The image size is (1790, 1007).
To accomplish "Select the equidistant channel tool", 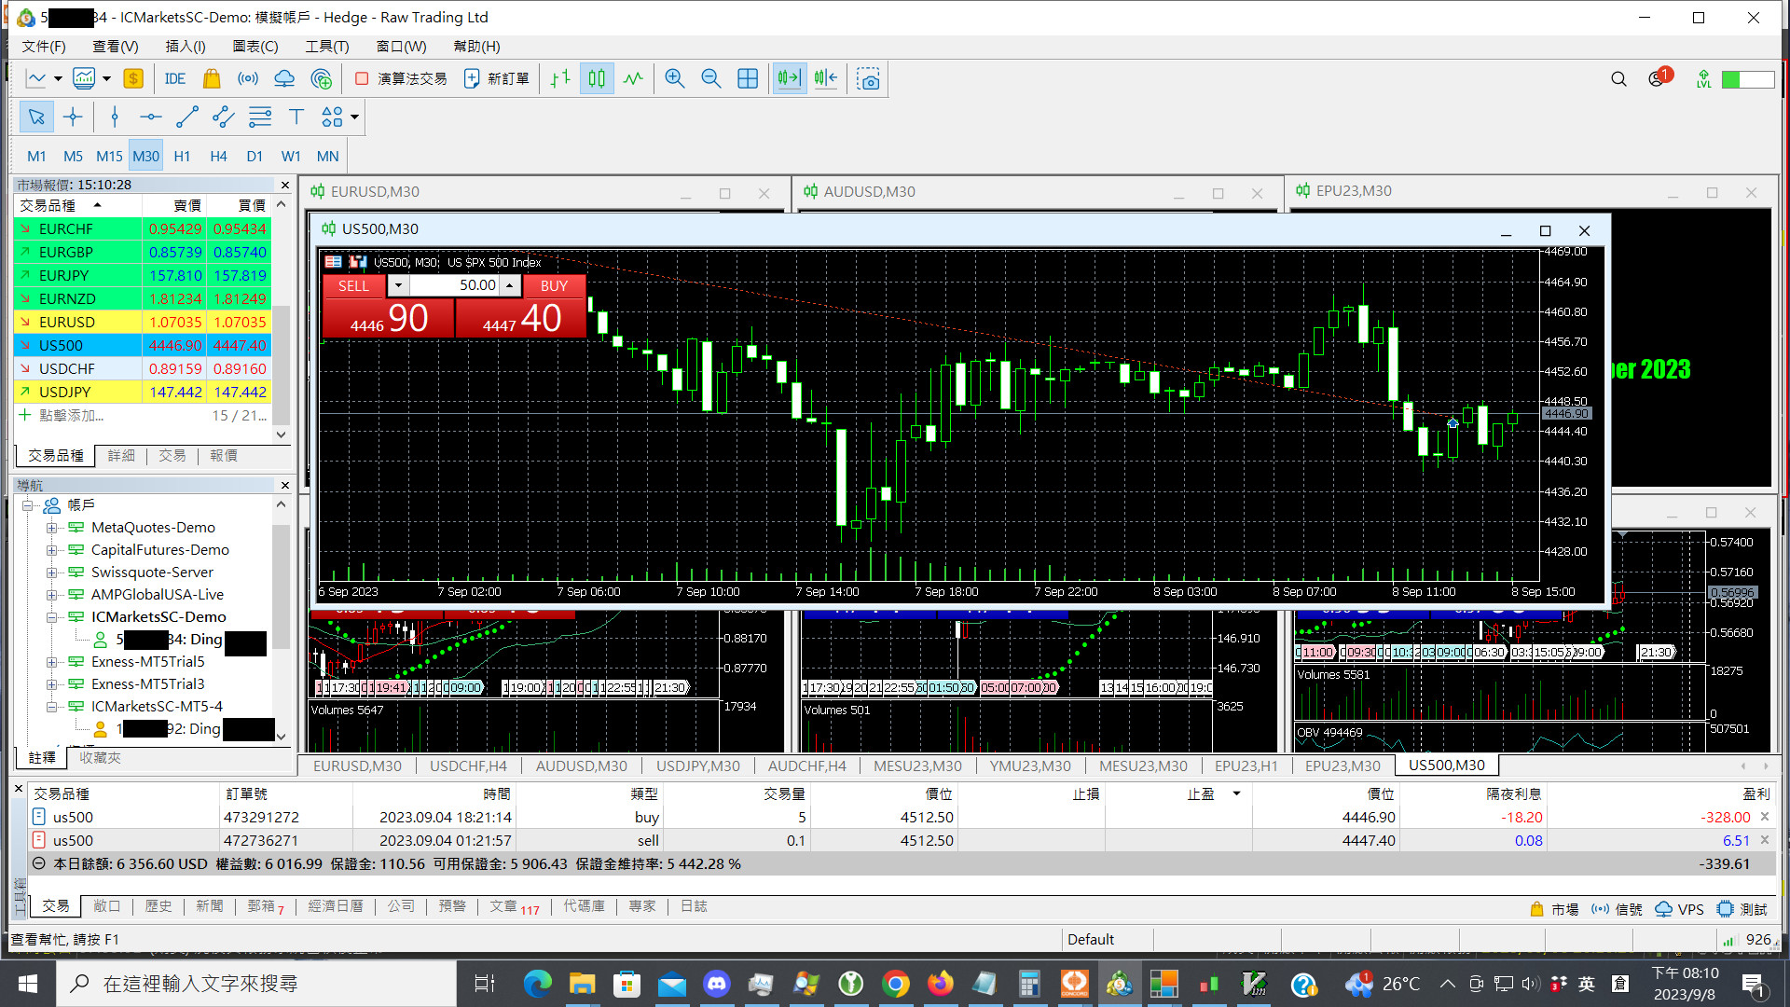I will click(x=224, y=117).
